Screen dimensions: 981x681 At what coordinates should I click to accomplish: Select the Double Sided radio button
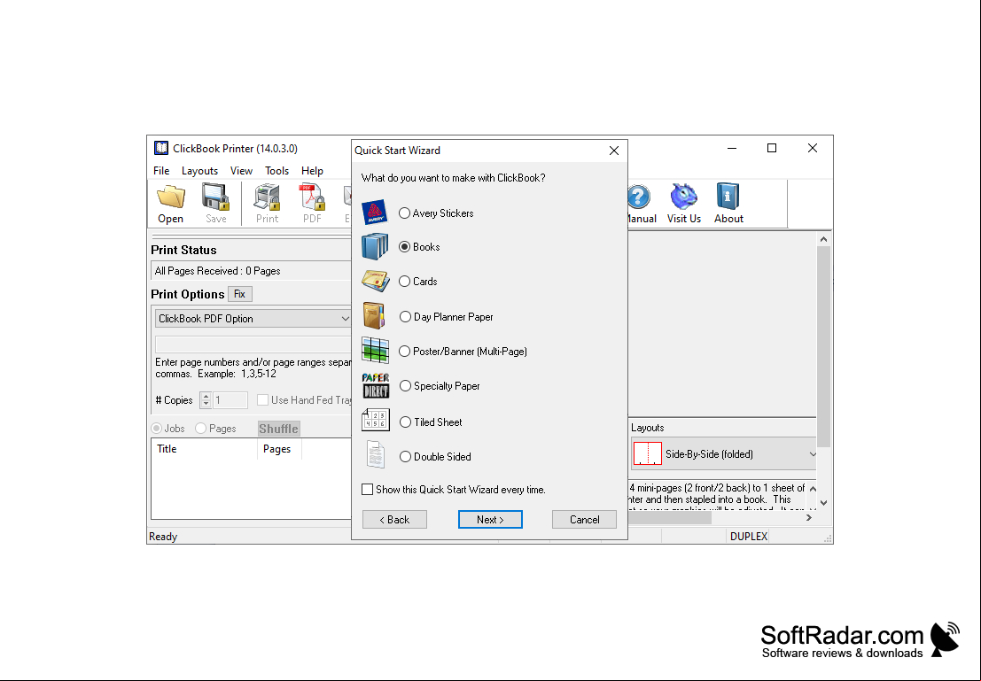(405, 456)
